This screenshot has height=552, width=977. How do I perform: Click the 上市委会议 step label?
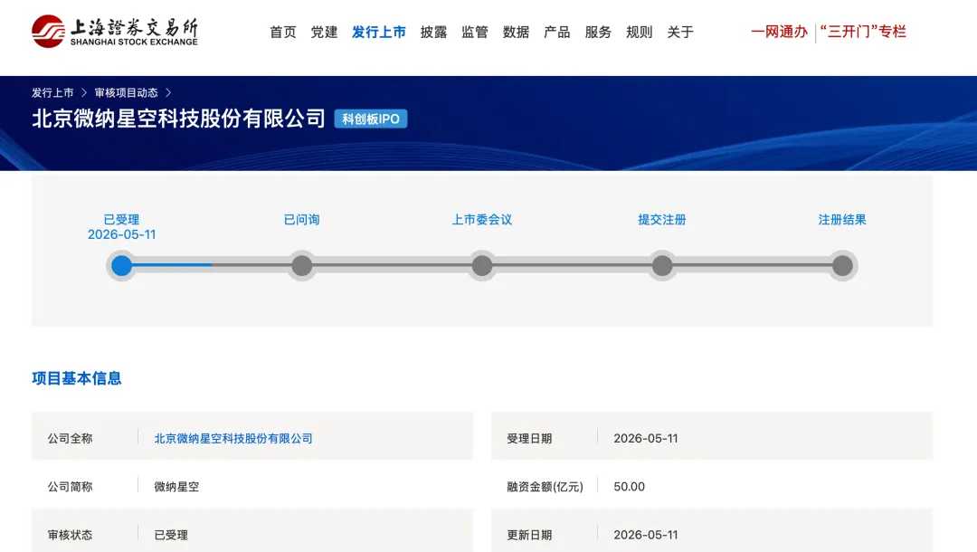[x=481, y=219]
